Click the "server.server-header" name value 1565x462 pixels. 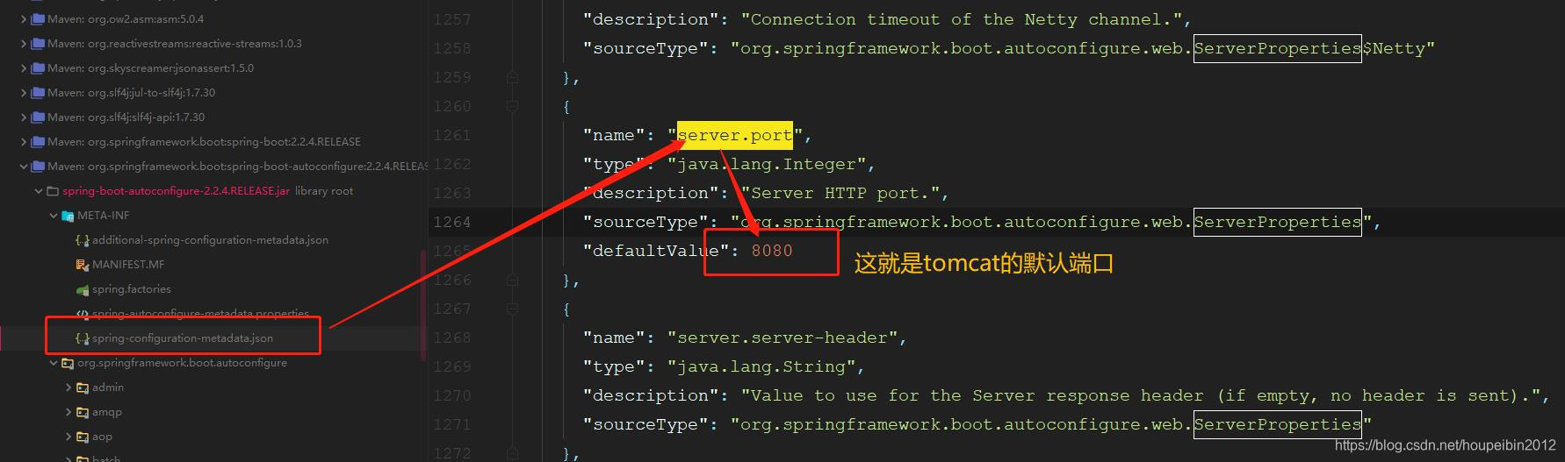(x=782, y=338)
